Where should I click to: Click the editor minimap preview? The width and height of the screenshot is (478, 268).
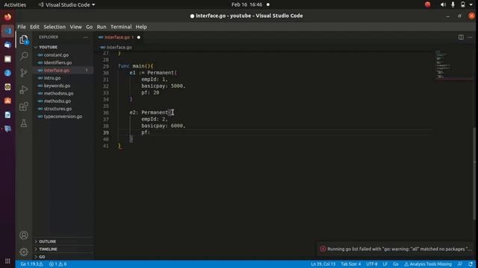[x=453, y=65]
